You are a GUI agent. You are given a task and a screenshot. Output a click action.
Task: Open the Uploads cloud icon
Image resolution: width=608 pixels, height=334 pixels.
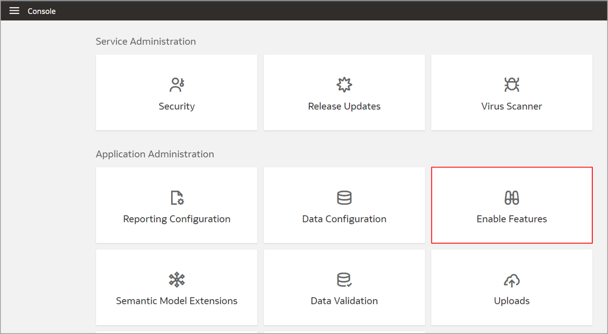(x=511, y=280)
